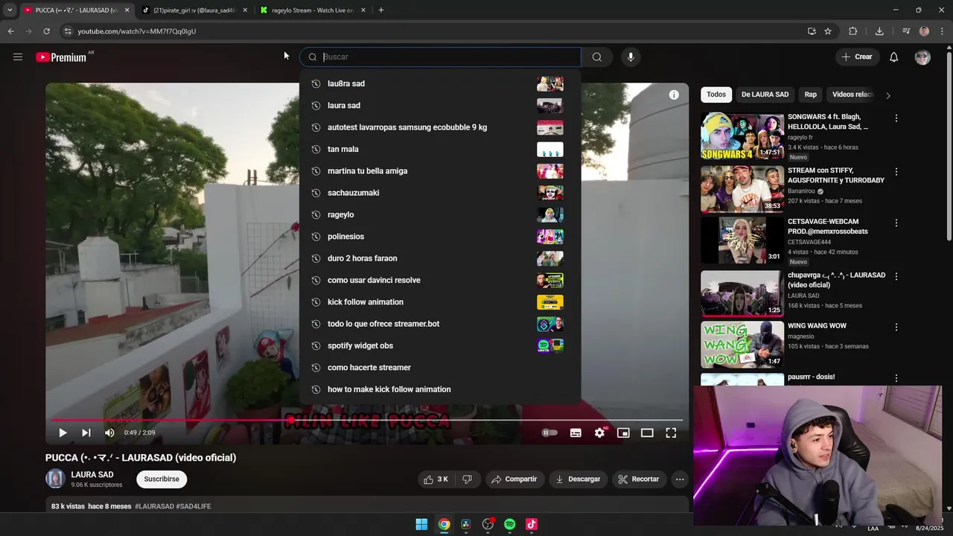Open options for pausrrr - dosis! video

(x=896, y=378)
